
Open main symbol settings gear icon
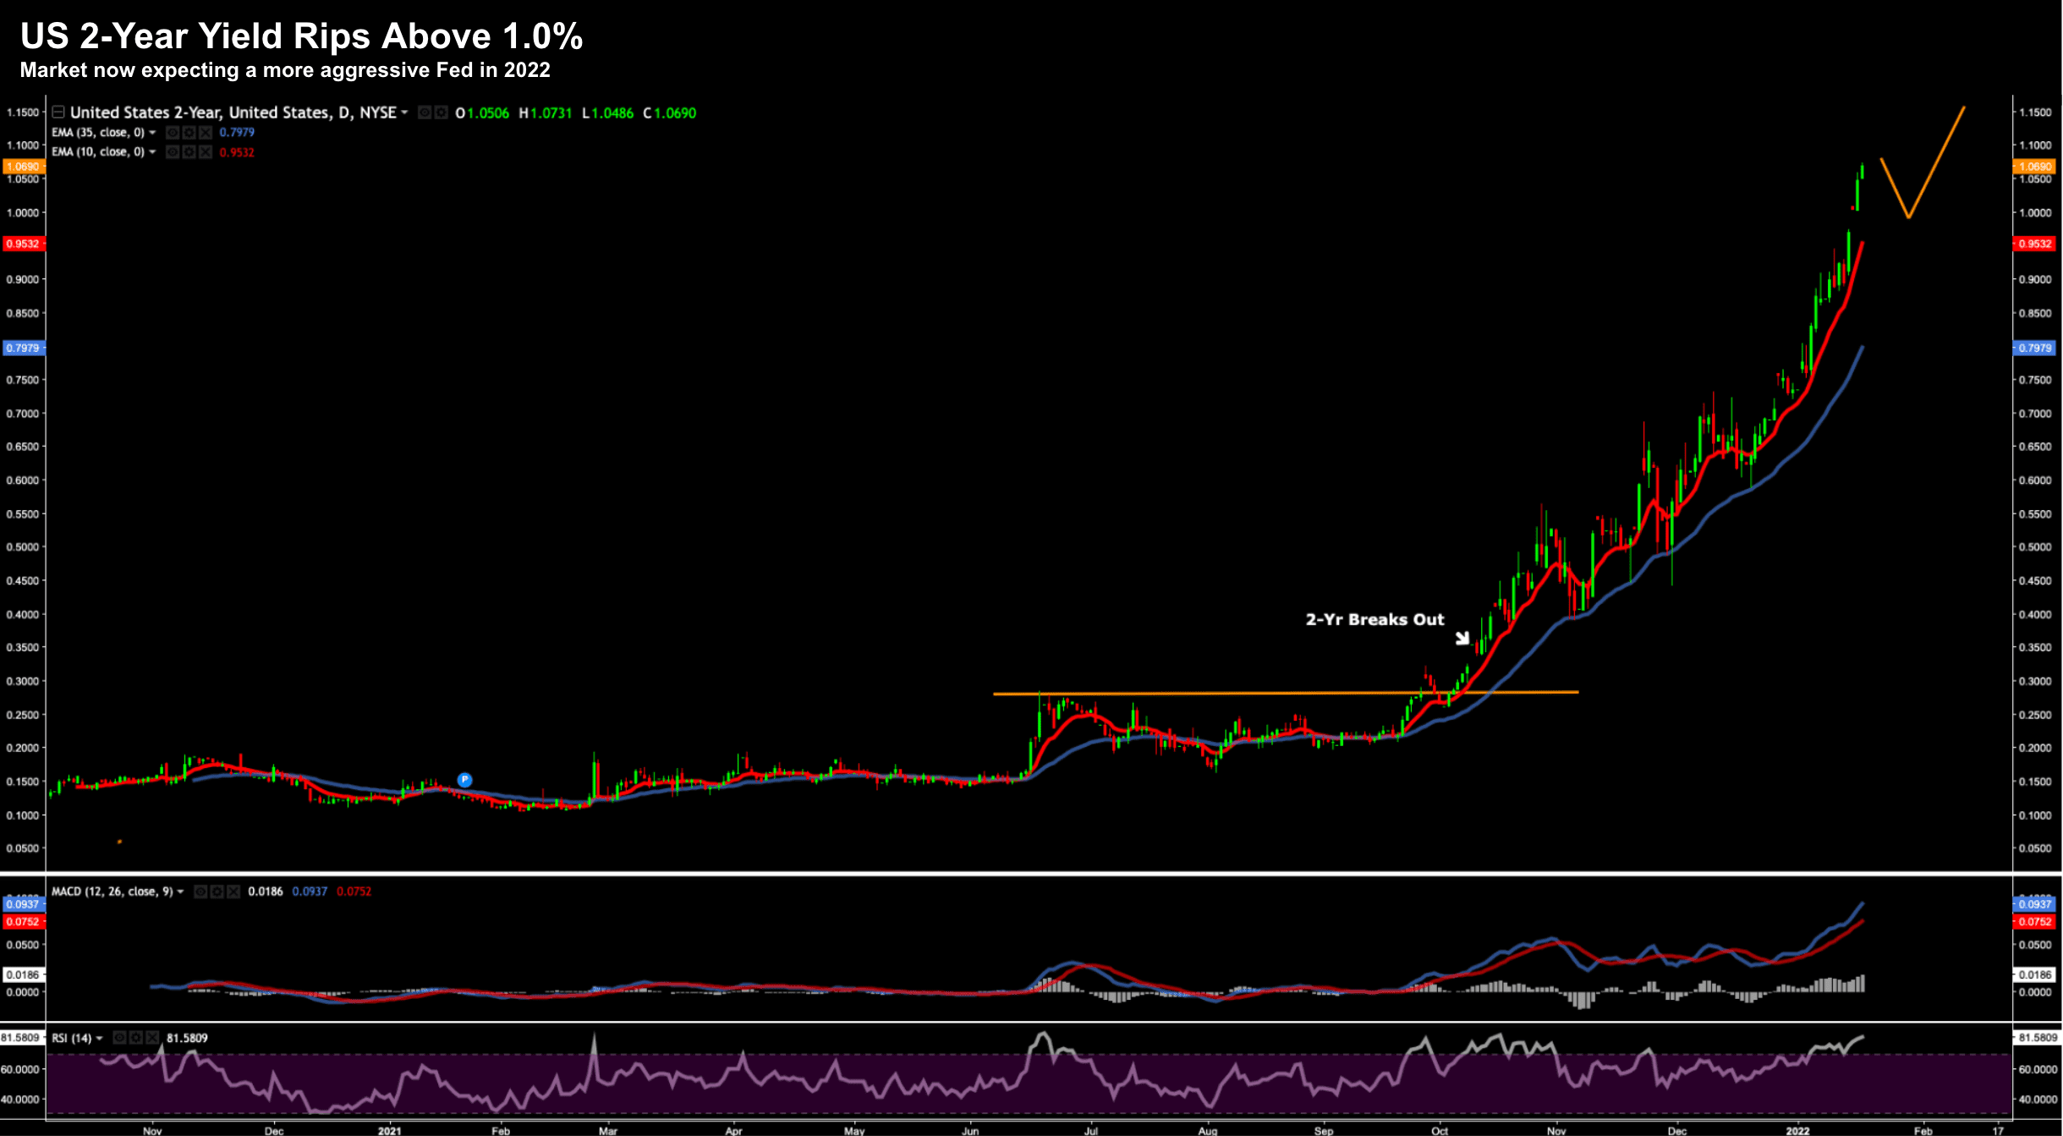pos(441,113)
